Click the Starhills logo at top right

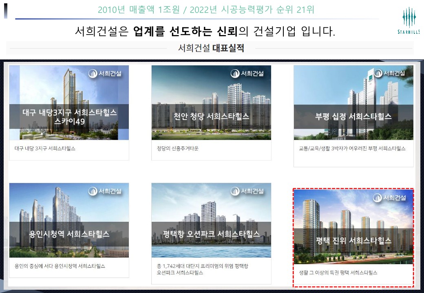pyautogui.click(x=409, y=20)
